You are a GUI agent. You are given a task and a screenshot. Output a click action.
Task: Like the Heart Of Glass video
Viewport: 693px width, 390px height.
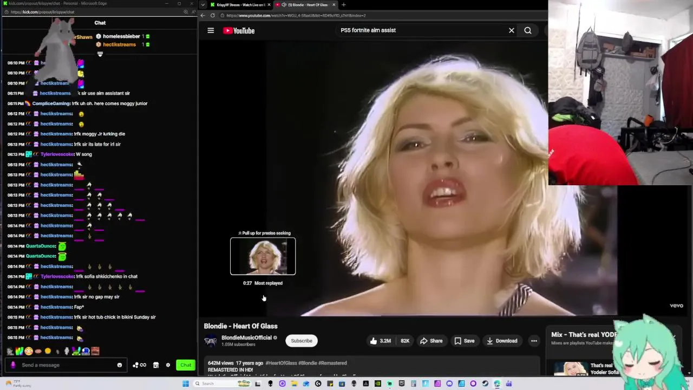[380, 341]
